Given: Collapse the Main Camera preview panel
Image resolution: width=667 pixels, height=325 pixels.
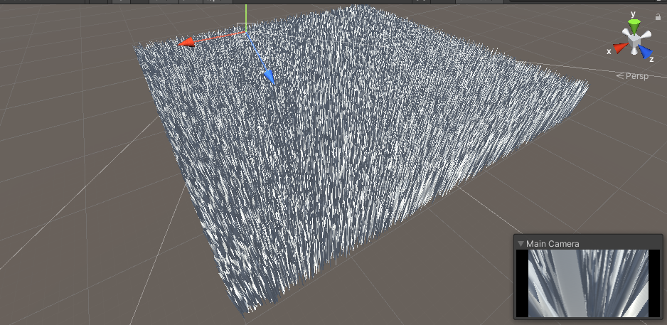Looking at the screenshot, I should coord(521,244).
